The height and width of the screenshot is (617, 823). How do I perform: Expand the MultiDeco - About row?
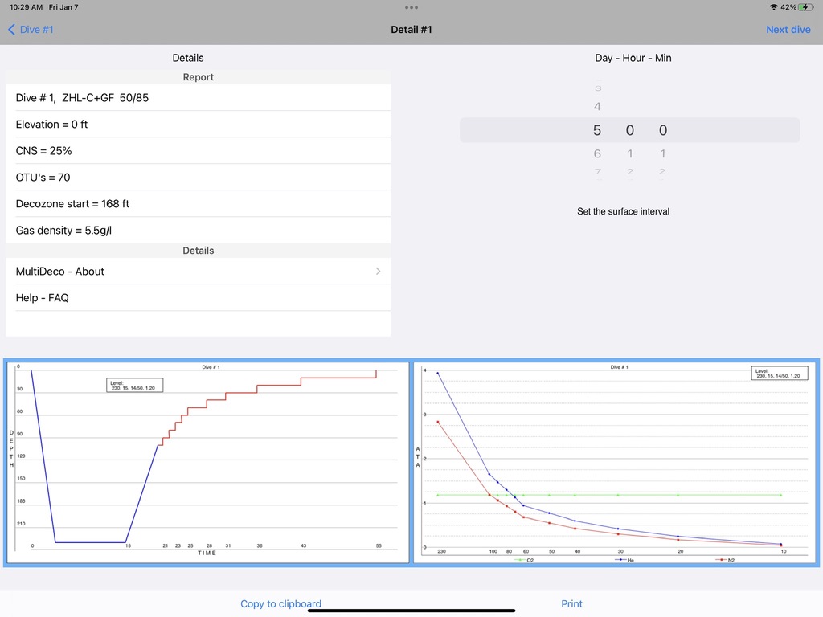coord(198,272)
